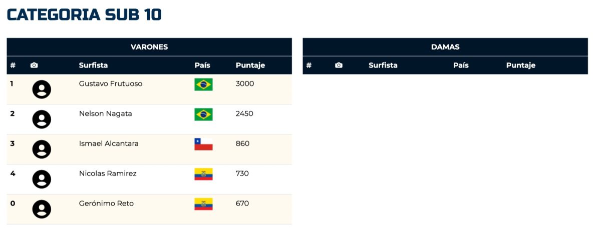This screenshot has height=232, width=601.
Task: Click the camera icon in Damas header
Action: (339, 65)
